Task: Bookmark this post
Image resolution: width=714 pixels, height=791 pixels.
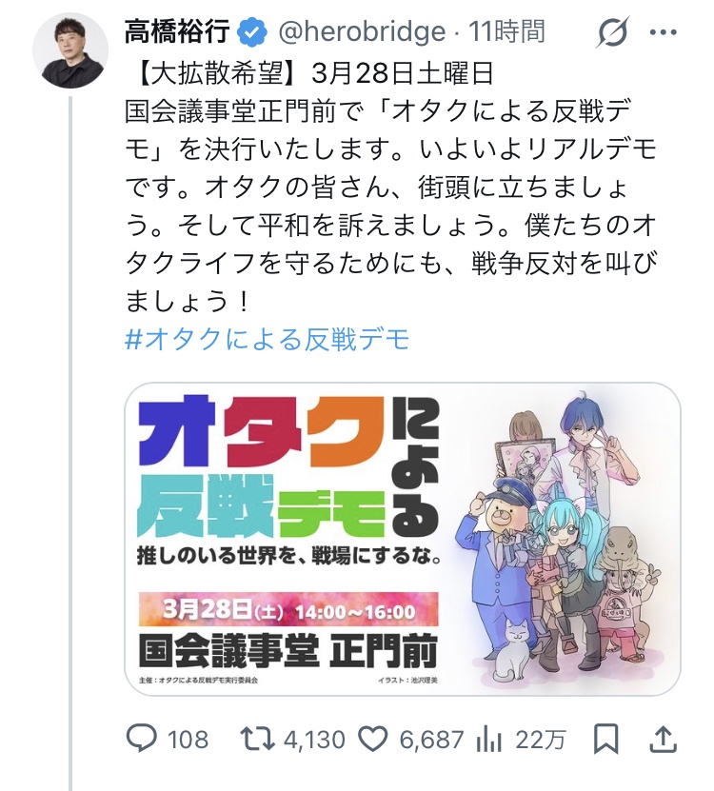Action: click(x=605, y=740)
